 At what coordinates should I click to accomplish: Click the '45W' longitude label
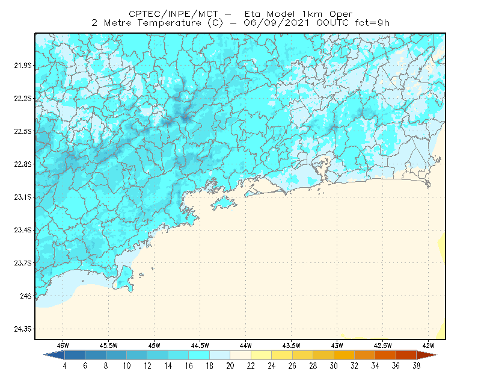point(155,346)
